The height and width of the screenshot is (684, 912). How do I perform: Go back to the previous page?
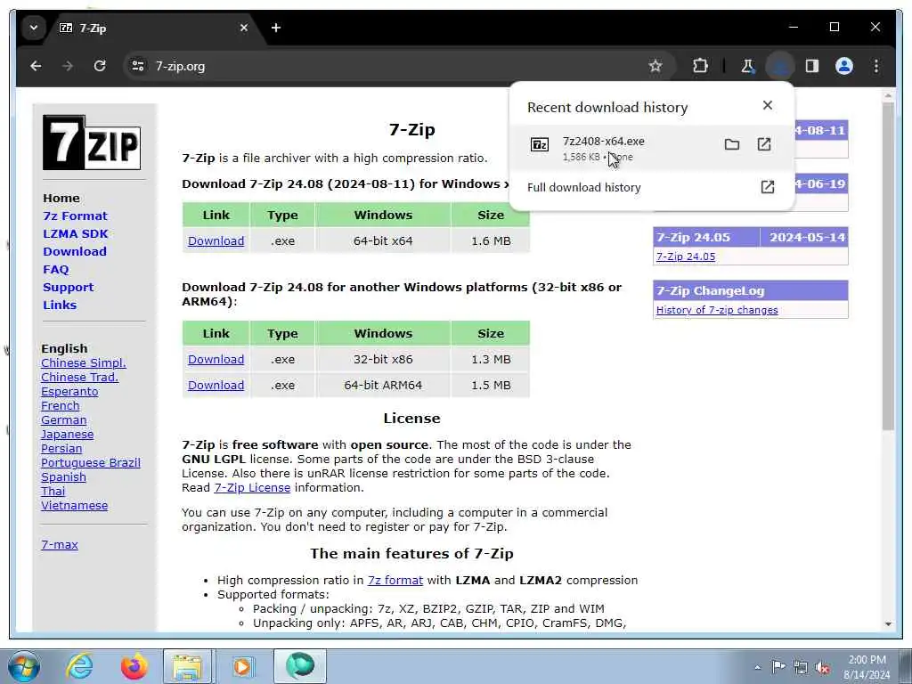coord(36,66)
